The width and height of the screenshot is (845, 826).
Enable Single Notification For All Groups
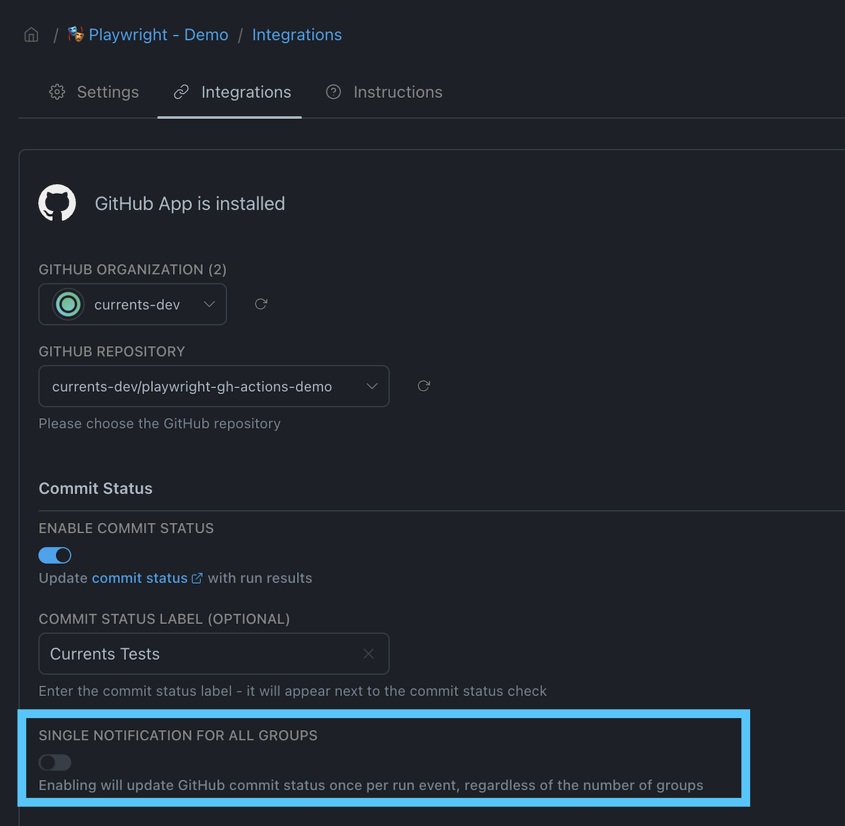pyautogui.click(x=55, y=762)
